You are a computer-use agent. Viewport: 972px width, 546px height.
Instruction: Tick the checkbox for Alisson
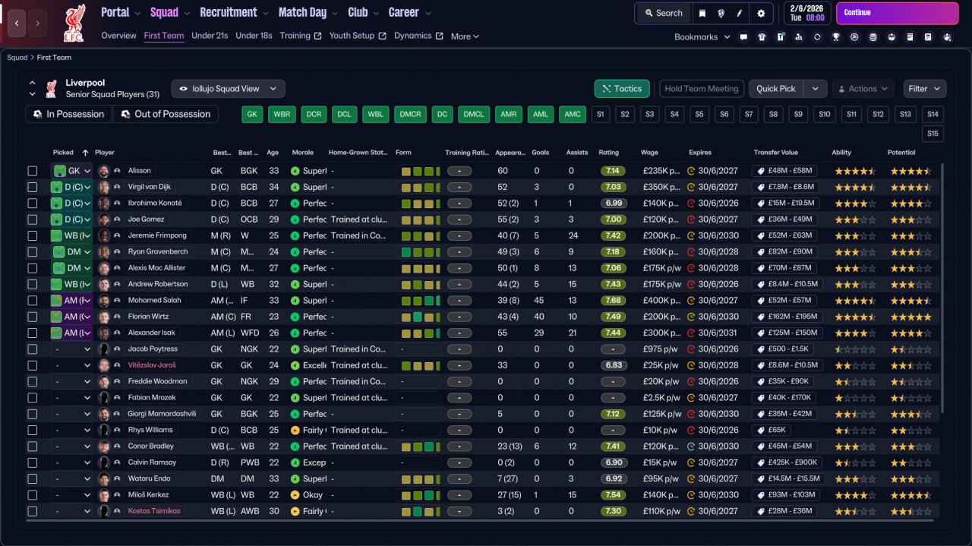click(x=33, y=171)
